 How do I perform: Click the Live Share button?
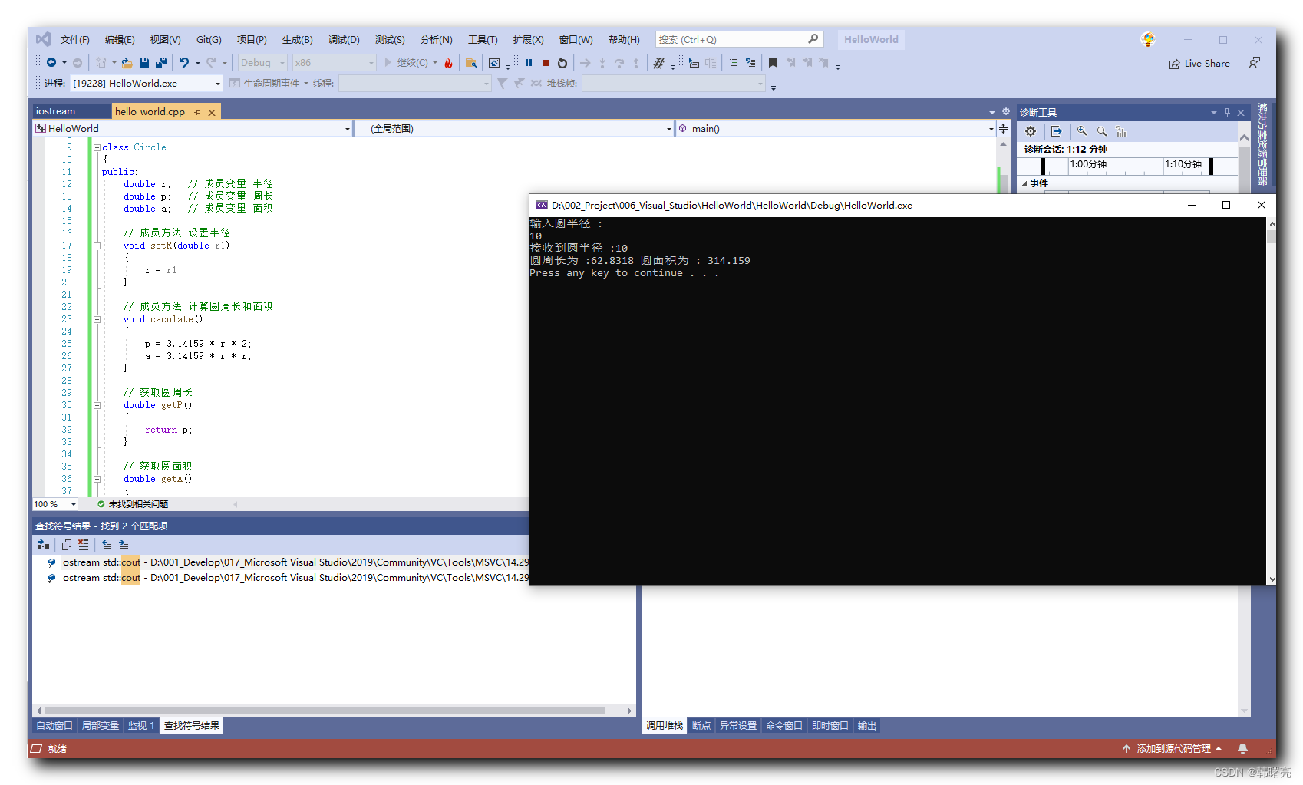point(1199,64)
